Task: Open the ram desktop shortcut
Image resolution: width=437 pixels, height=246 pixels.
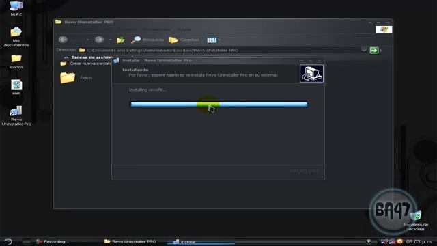Action: pos(16,87)
